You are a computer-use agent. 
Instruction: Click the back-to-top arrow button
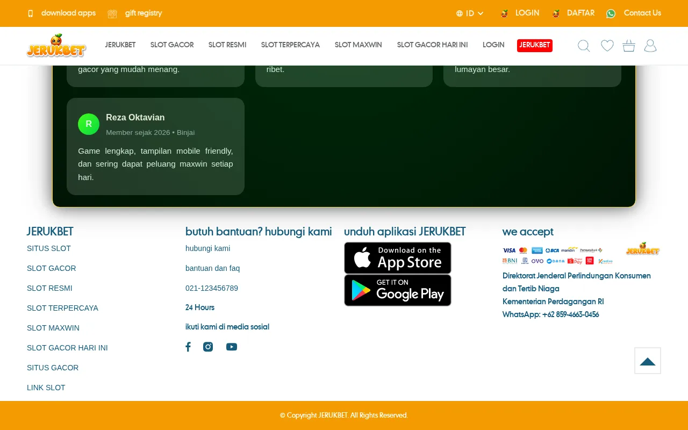tap(648, 361)
